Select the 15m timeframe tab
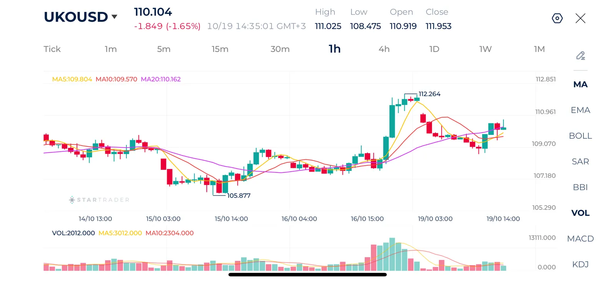The image size is (615, 282). [x=220, y=49]
